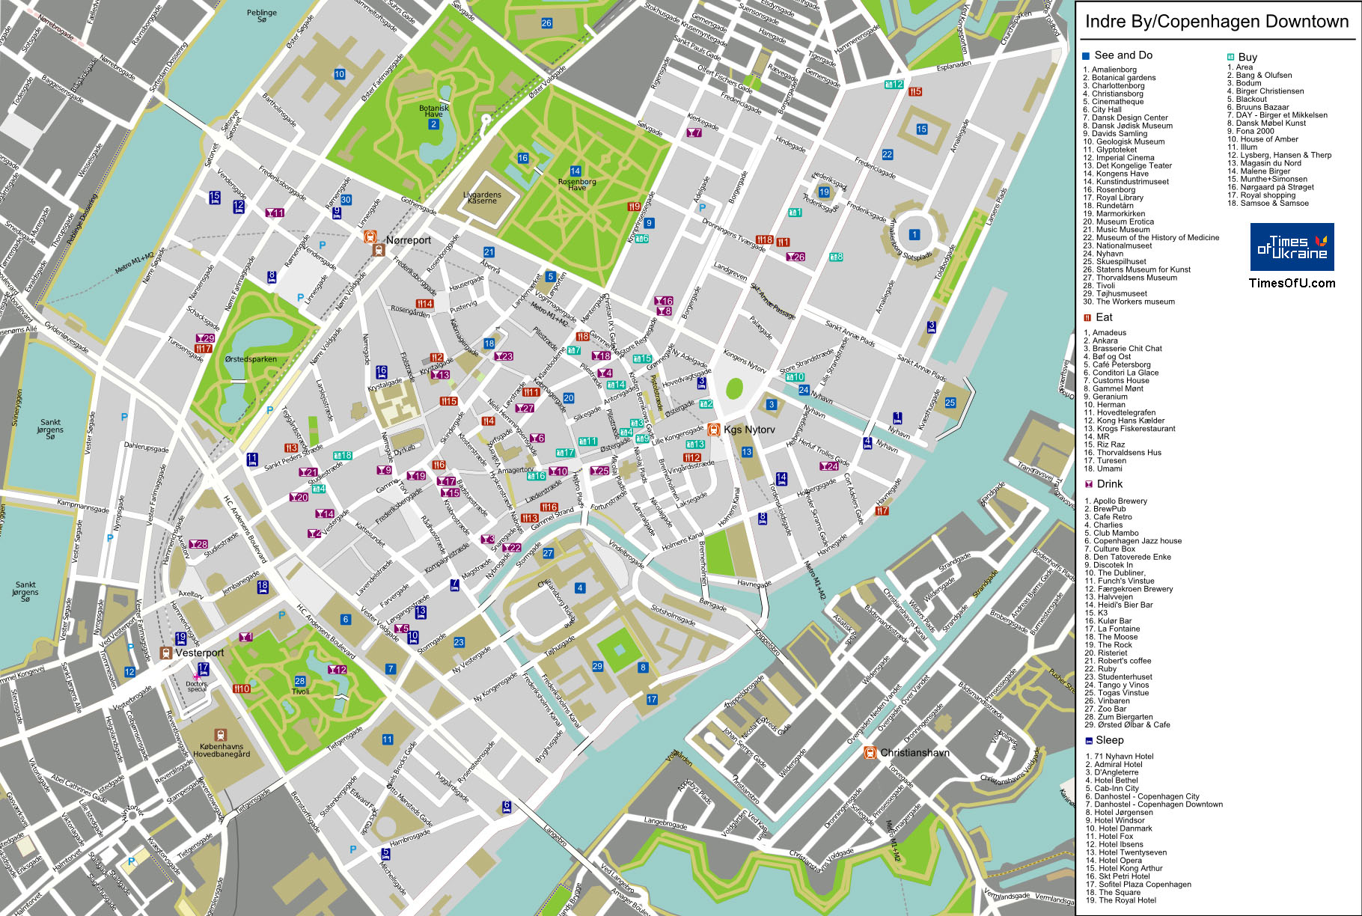
Task: Open the TimesOfU.com link
Action: coord(1292,283)
